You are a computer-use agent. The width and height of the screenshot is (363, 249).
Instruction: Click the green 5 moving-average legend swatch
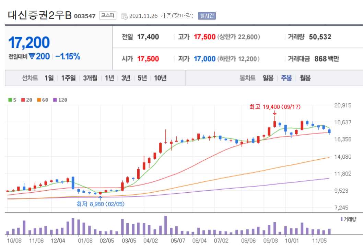[x=10, y=100]
